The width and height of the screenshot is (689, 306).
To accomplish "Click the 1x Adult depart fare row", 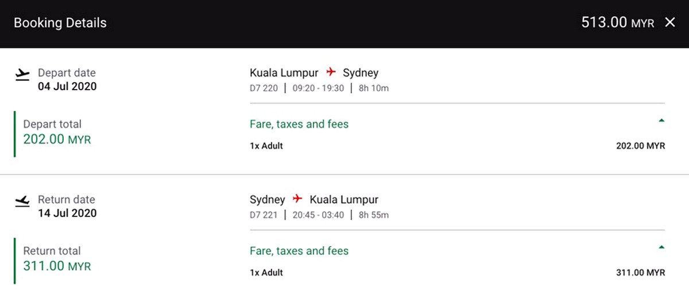I will click(457, 146).
